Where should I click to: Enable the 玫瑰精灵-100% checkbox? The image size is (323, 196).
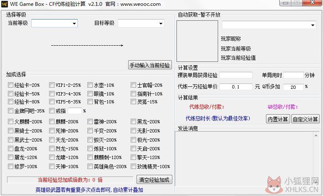tap(133, 166)
